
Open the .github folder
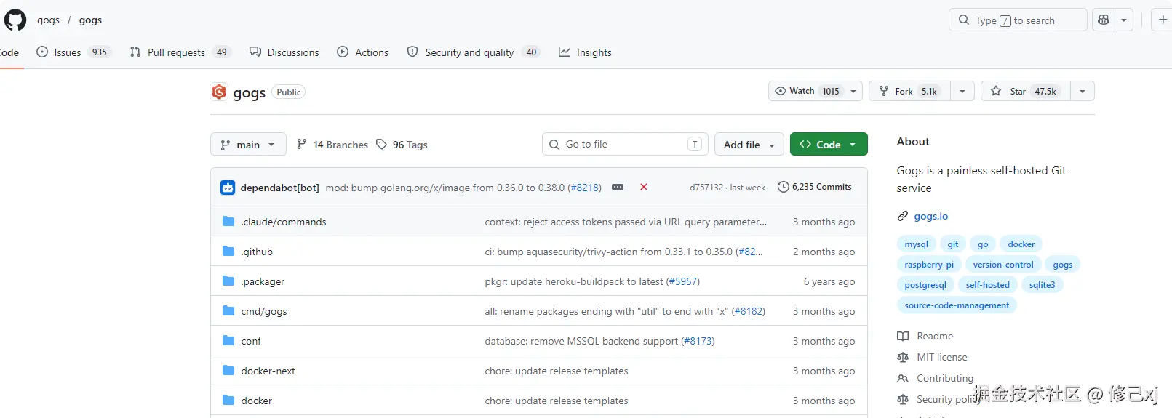coord(257,252)
